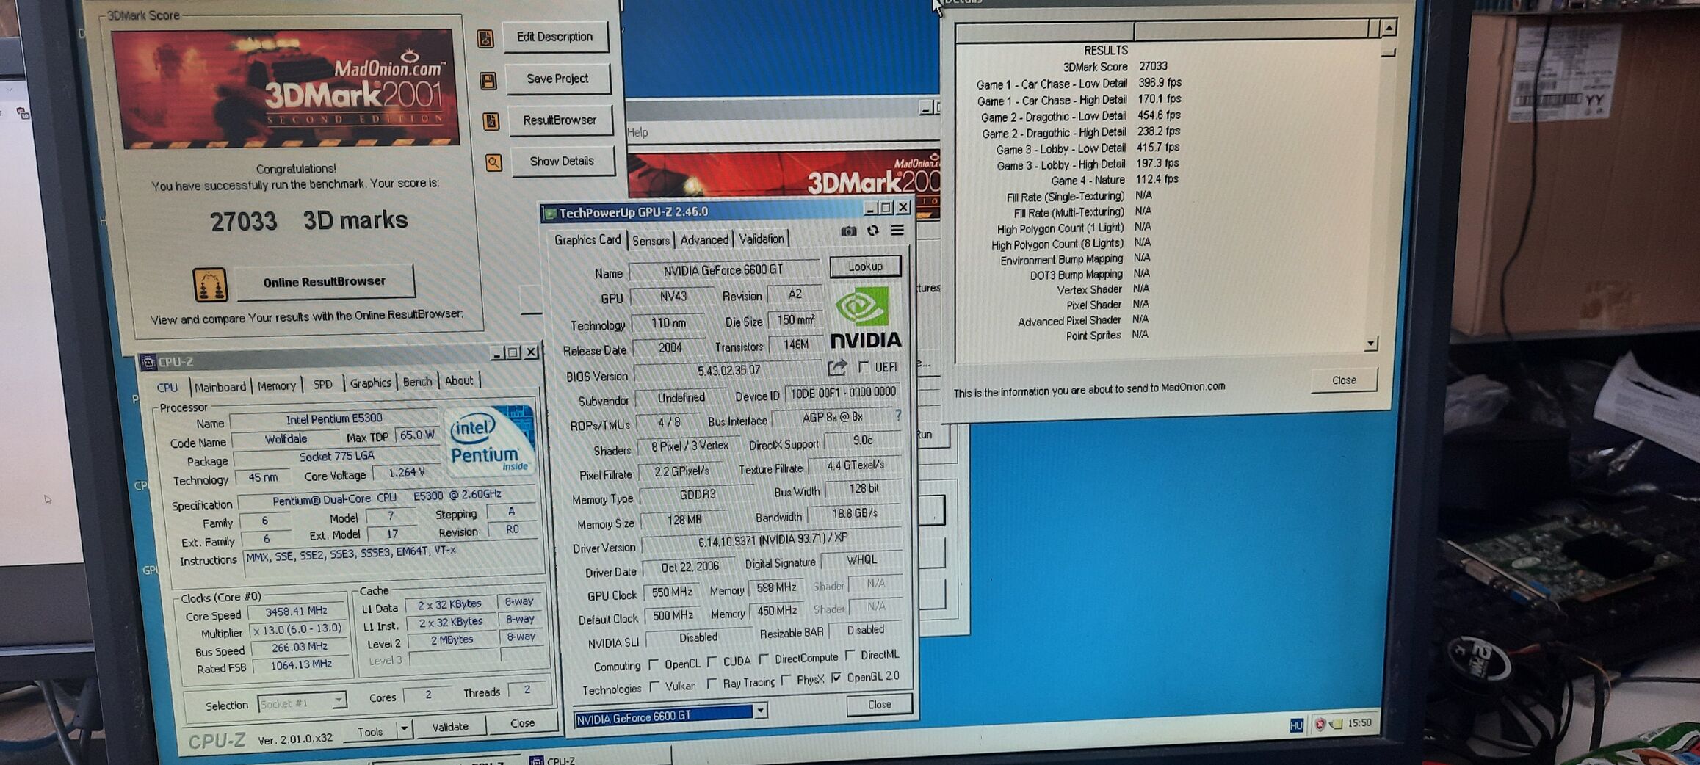Click the Save Project button
Viewport: 1700px width, 765px height.
(558, 79)
